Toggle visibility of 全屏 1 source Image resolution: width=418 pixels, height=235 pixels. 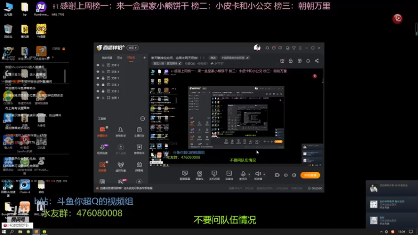[98, 98]
